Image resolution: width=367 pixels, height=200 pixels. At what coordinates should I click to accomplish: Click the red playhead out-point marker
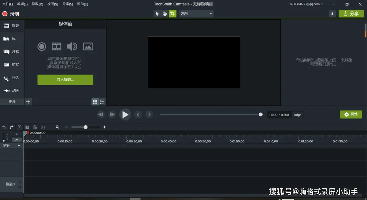pyautogui.click(x=28, y=133)
